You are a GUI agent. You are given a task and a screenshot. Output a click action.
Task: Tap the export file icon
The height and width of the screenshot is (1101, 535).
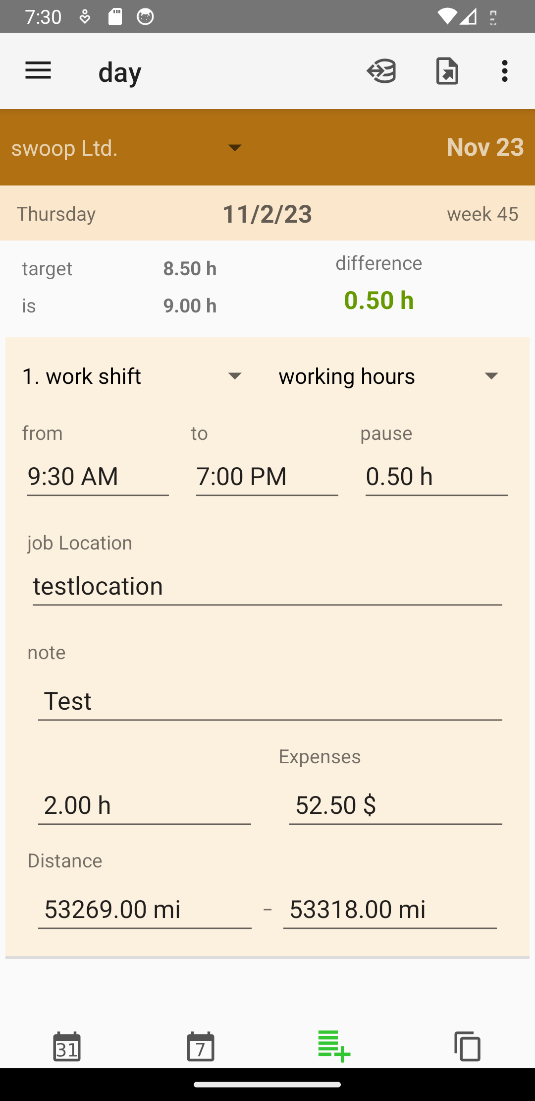point(447,71)
